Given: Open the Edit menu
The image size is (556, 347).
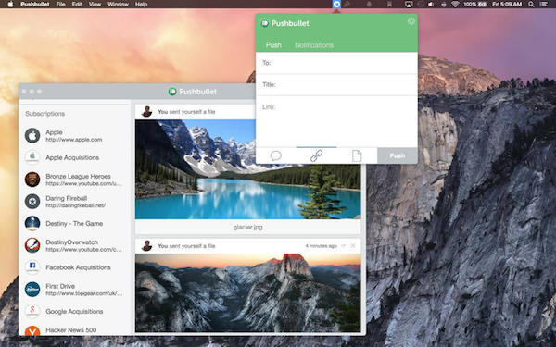Looking at the screenshot, I should point(77,5).
